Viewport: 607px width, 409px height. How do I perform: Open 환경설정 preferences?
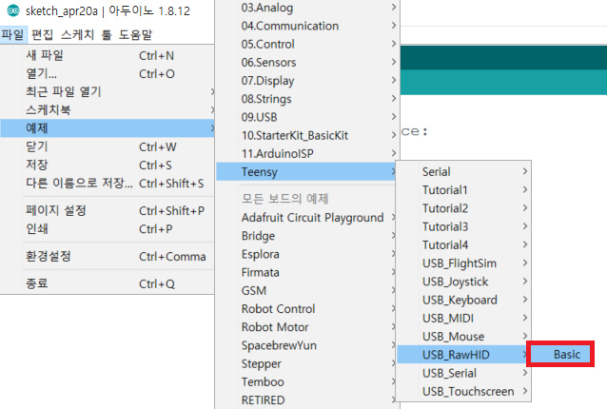pyautogui.click(x=108, y=256)
